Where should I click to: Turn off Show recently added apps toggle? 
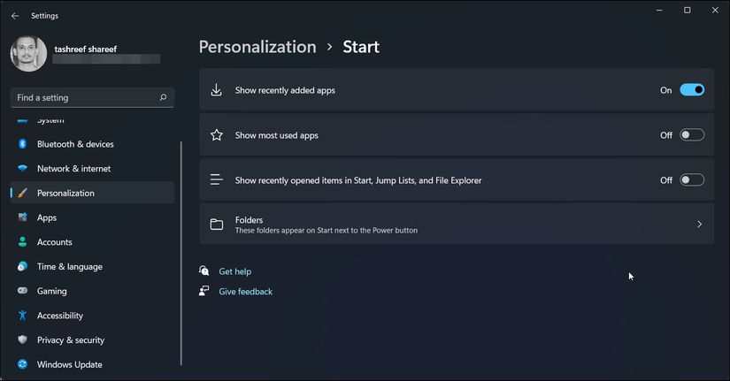692,90
